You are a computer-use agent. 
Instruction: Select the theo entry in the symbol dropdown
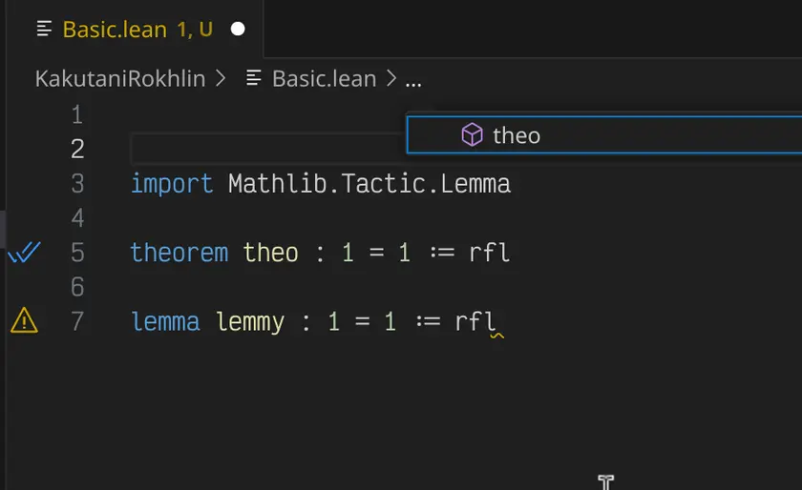click(x=517, y=135)
